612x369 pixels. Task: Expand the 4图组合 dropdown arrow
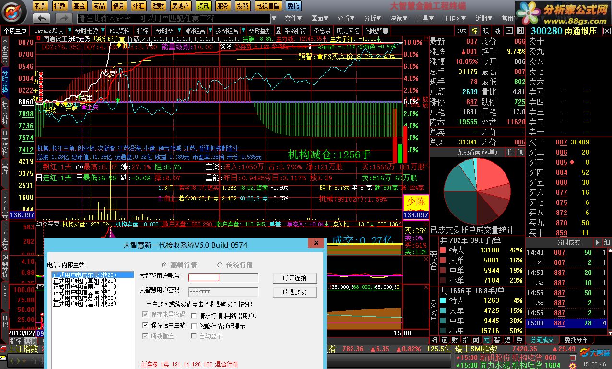pos(210,31)
